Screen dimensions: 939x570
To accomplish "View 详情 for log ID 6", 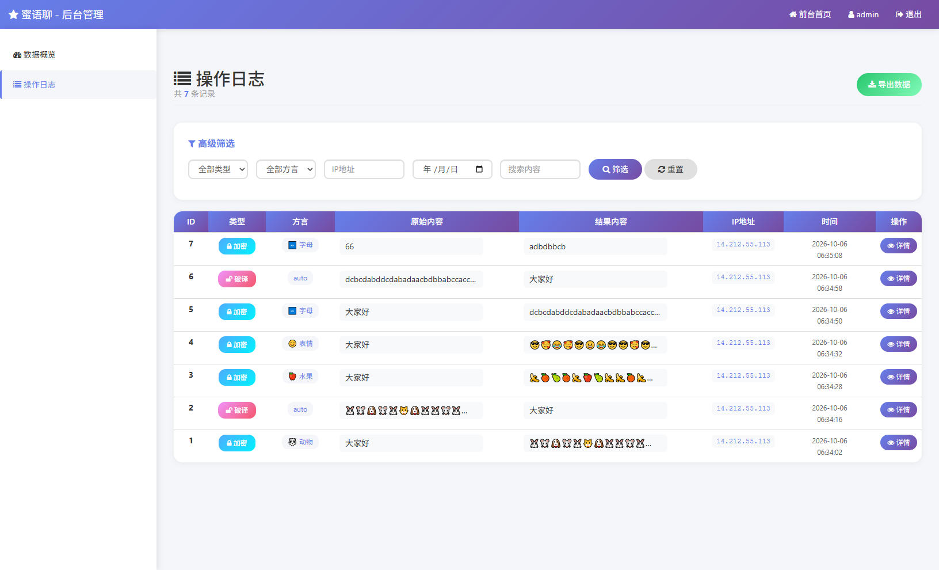I will [x=899, y=279].
